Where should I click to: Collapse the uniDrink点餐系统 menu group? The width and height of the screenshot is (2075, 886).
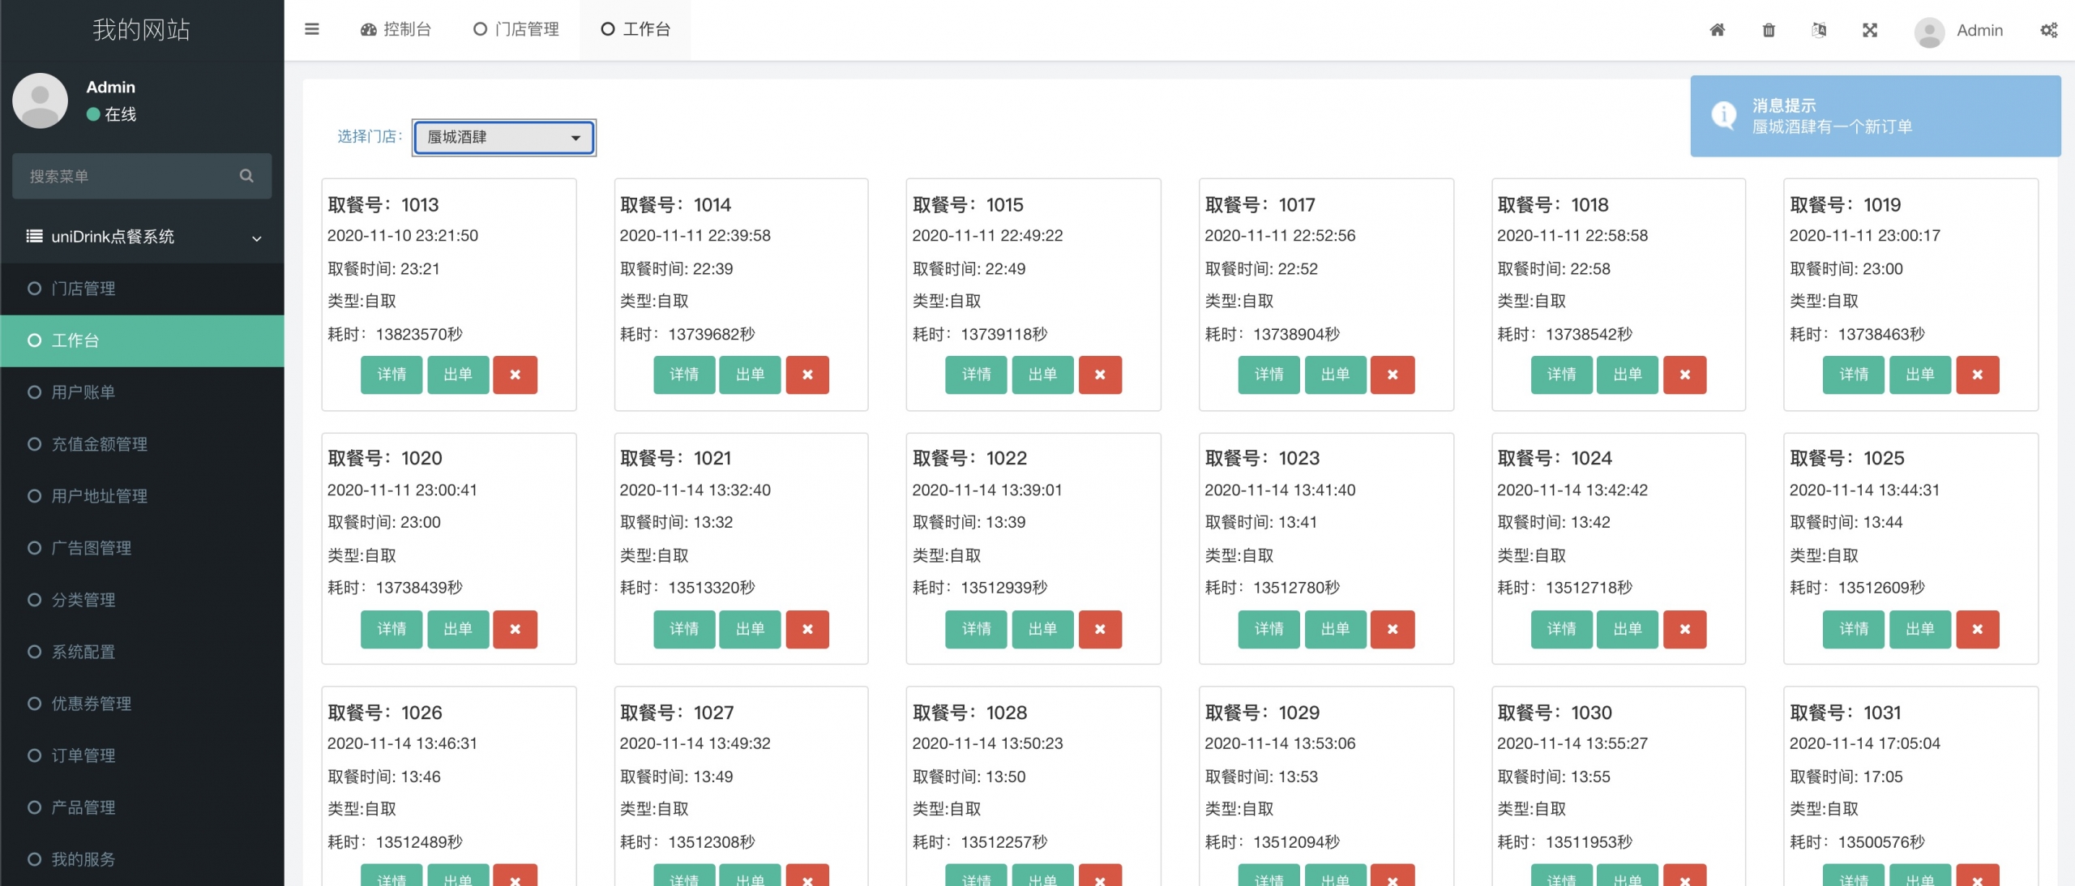click(142, 237)
